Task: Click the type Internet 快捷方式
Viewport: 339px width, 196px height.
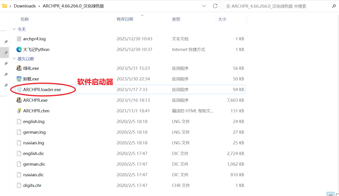Action: click(189, 49)
